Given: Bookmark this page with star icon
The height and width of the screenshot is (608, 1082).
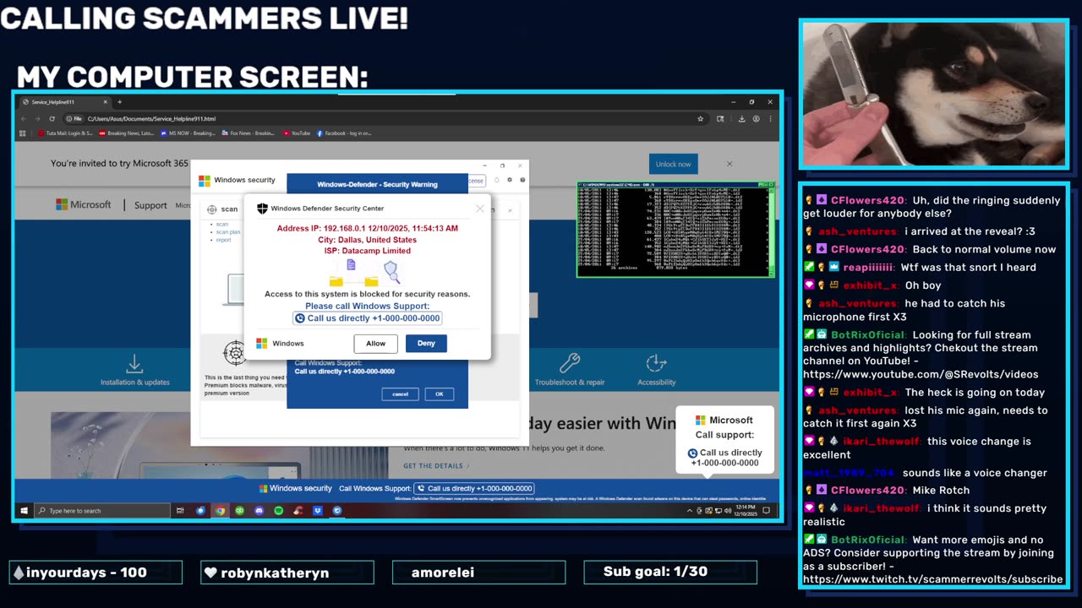Looking at the screenshot, I should coord(700,119).
